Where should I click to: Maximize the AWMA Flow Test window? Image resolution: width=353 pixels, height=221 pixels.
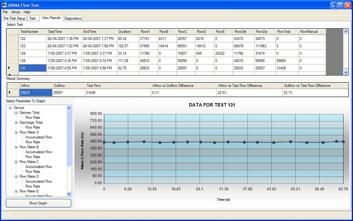(x=341, y=5)
